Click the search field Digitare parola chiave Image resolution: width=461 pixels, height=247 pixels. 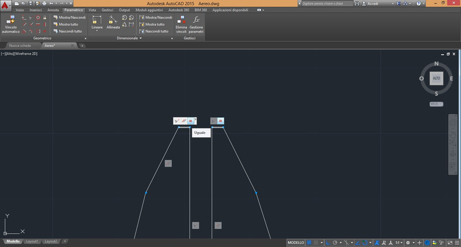click(x=327, y=3)
